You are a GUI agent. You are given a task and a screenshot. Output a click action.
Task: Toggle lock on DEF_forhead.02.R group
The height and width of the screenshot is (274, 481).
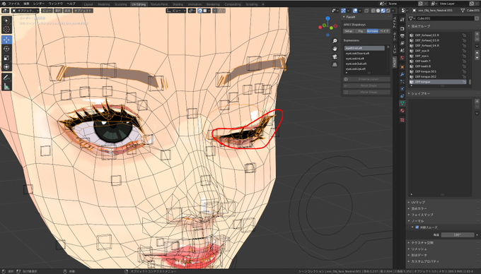pos(464,35)
